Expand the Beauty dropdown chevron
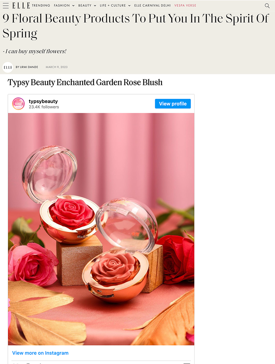Screen dimensions: 275x364 point(95,6)
